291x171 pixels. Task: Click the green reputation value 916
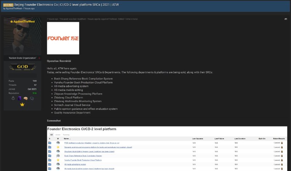point(35,93)
